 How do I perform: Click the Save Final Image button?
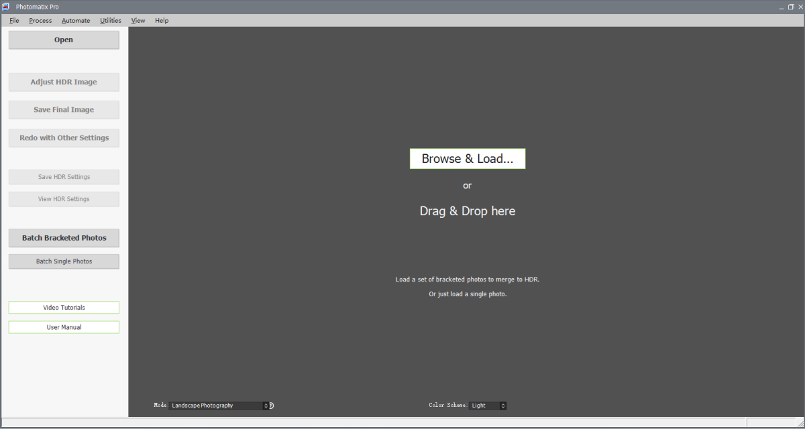64,110
